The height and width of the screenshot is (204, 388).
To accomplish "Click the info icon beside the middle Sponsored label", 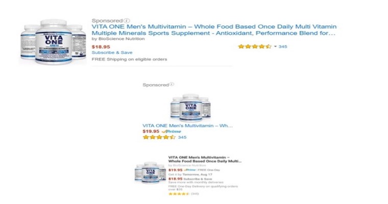I will [x=172, y=85].
